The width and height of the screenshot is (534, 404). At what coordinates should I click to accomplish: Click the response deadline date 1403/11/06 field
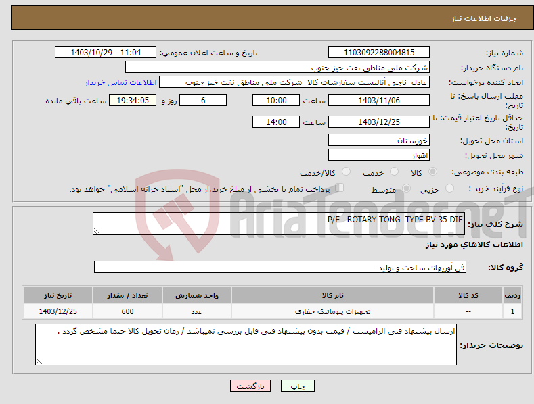(x=379, y=100)
